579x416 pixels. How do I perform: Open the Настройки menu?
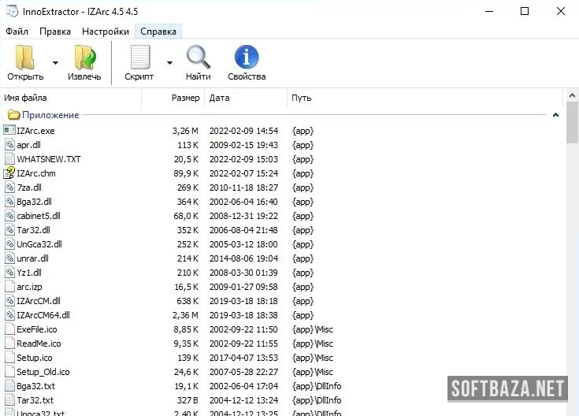click(x=106, y=32)
